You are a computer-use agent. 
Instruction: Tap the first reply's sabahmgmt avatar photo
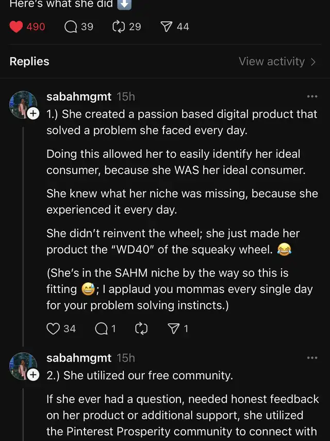click(22, 104)
